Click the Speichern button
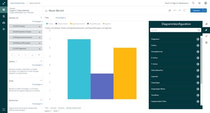This screenshot has width=210, height=113. [x=197, y=10]
